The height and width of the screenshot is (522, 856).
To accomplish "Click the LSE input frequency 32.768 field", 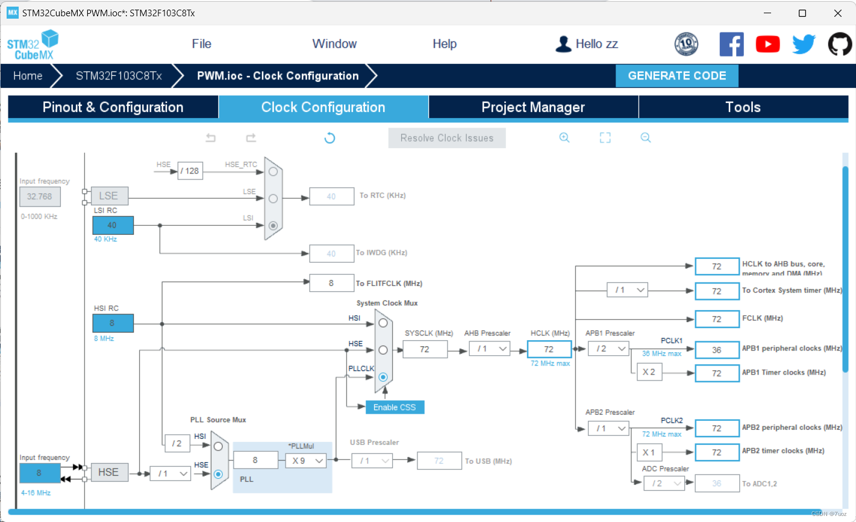I will pyautogui.click(x=40, y=196).
